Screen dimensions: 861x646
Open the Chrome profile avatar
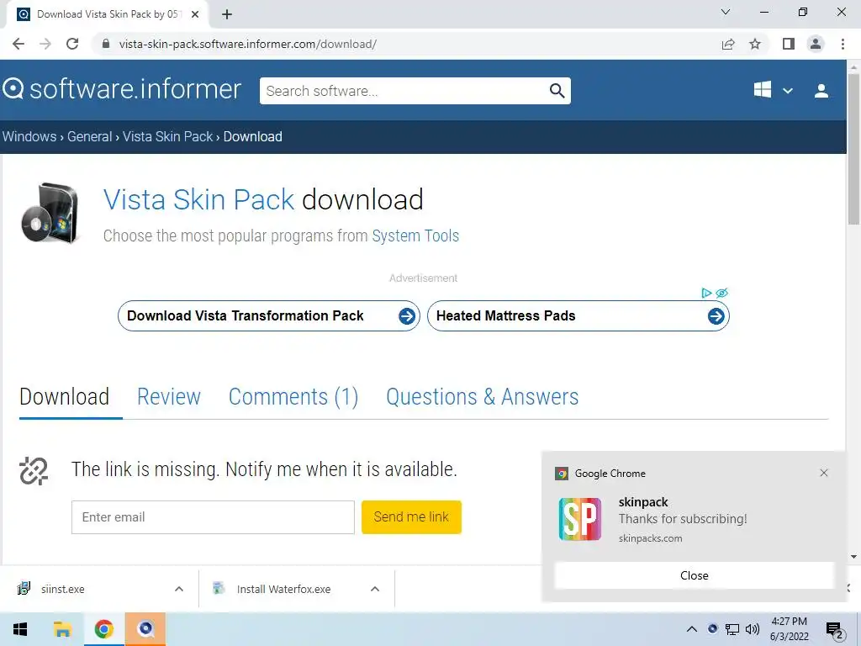816,44
